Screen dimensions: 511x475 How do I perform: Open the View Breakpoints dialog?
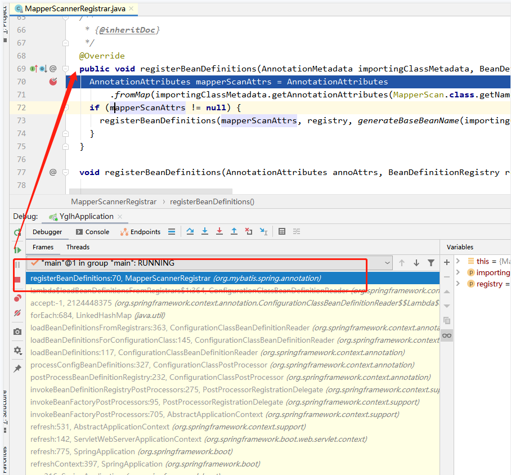click(17, 298)
